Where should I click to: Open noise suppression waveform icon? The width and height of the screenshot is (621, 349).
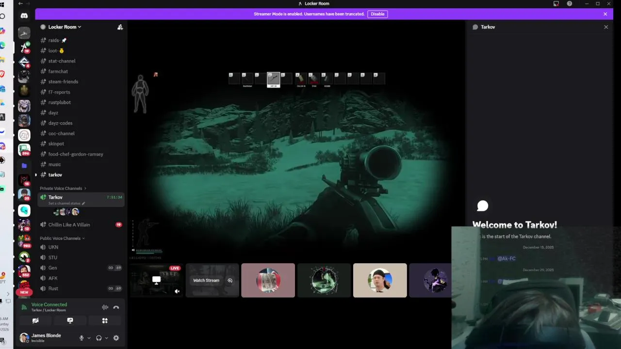click(105, 307)
